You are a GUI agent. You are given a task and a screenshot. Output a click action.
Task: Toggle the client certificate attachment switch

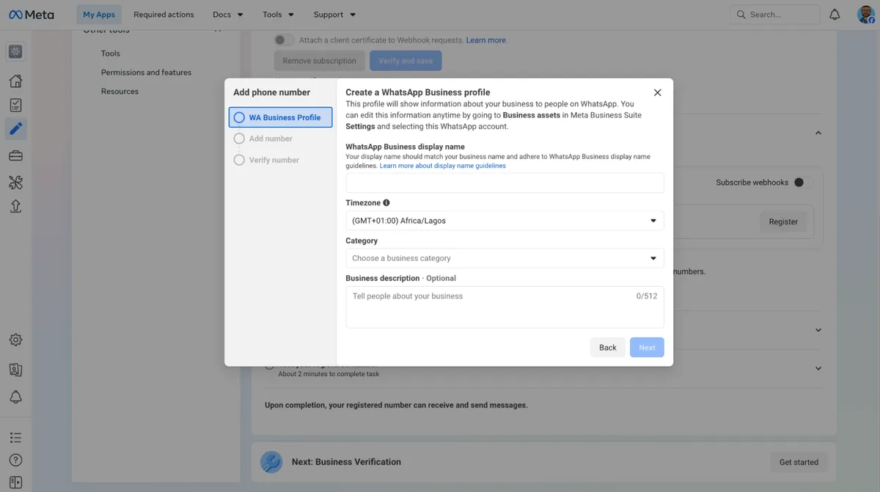tap(284, 40)
